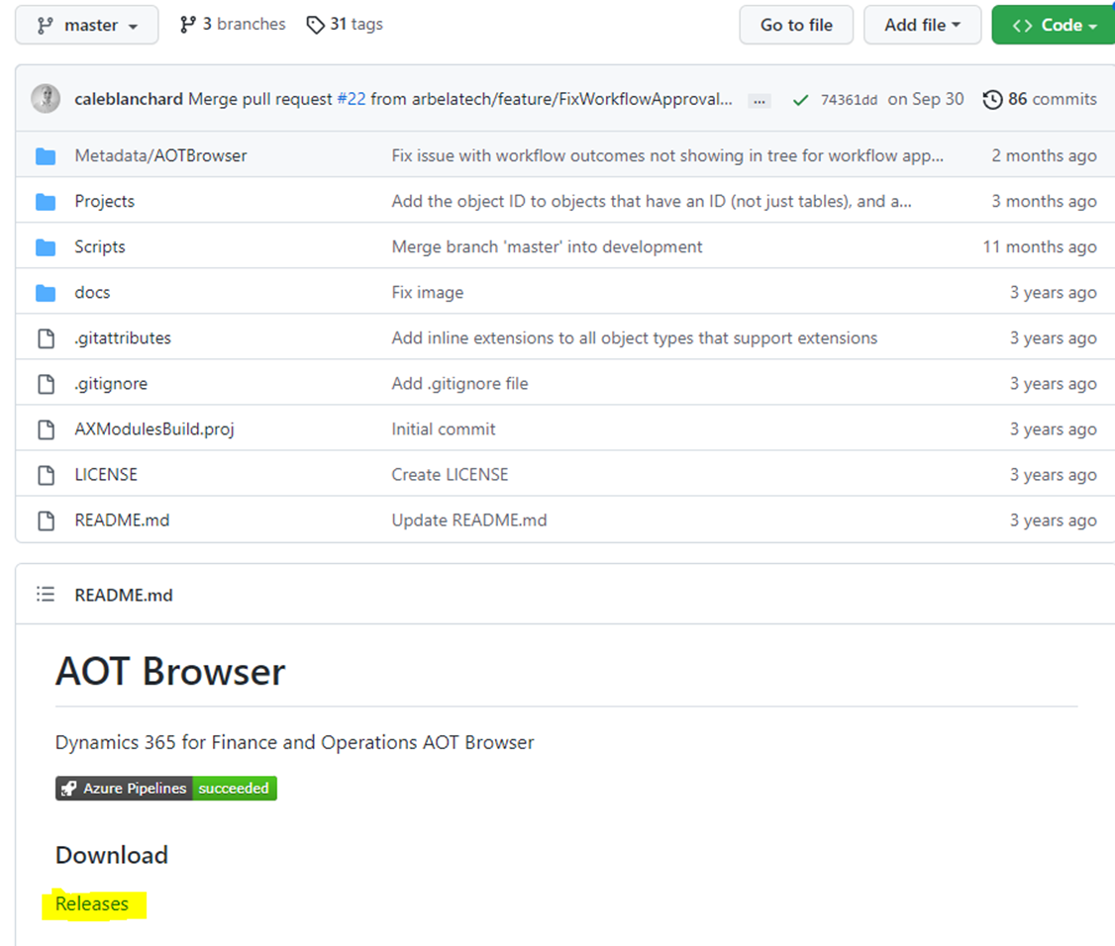The height and width of the screenshot is (946, 1115).
Task: Open the master branch dropdown
Action: [87, 25]
